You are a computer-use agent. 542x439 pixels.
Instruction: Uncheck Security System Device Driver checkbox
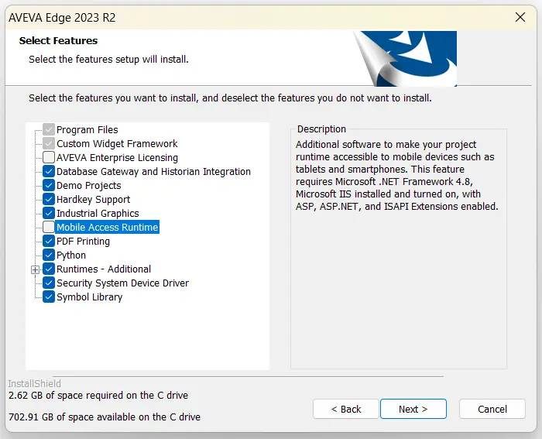[49, 283]
